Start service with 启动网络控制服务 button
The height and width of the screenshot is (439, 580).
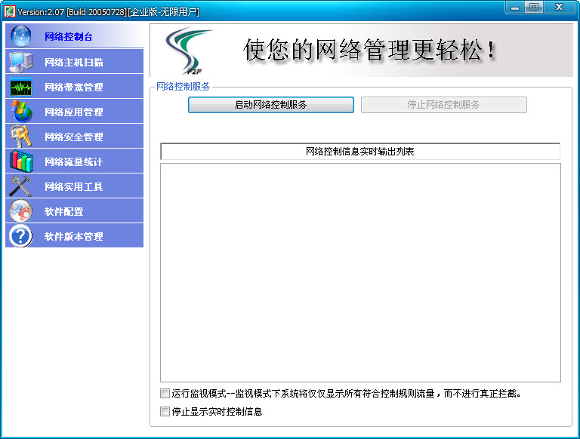click(x=271, y=105)
